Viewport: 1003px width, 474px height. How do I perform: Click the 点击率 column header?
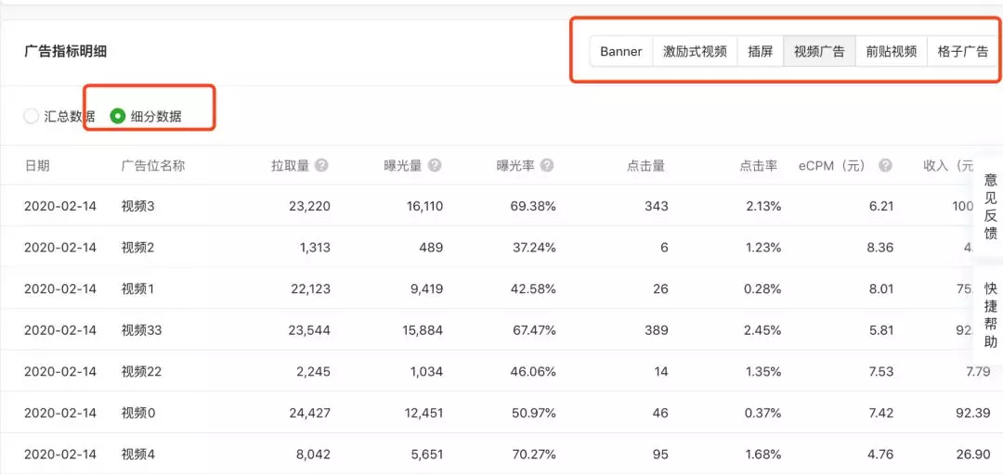click(759, 166)
